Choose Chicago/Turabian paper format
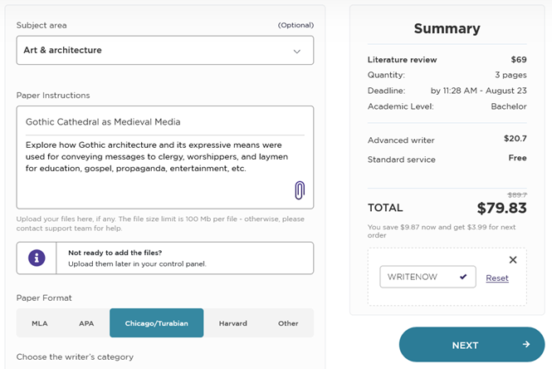Viewport: 552px width, 369px height. (156, 323)
